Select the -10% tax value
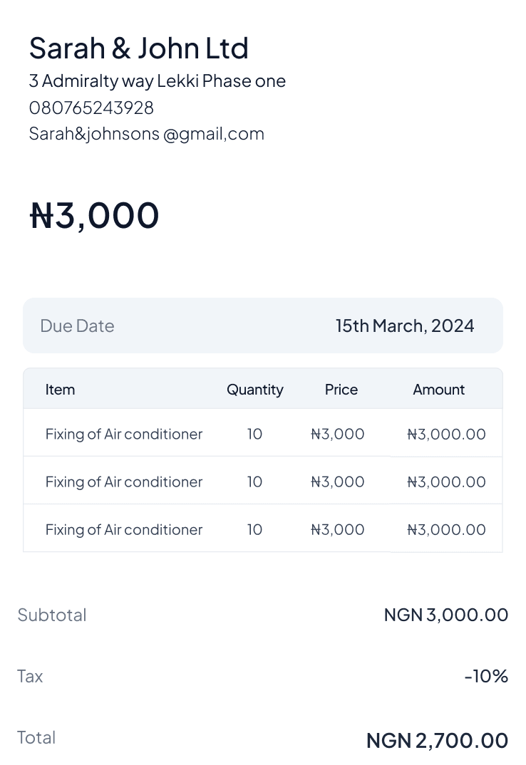The width and height of the screenshot is (526, 765). click(x=486, y=676)
